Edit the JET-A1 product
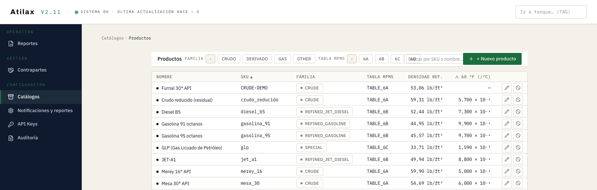Viewport: 597px width, 190px height. pyautogui.click(x=507, y=159)
